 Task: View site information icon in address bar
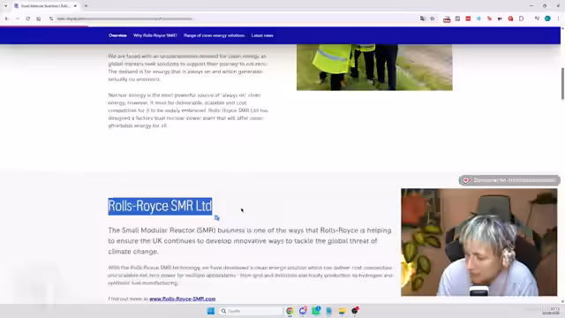[x=51, y=19]
